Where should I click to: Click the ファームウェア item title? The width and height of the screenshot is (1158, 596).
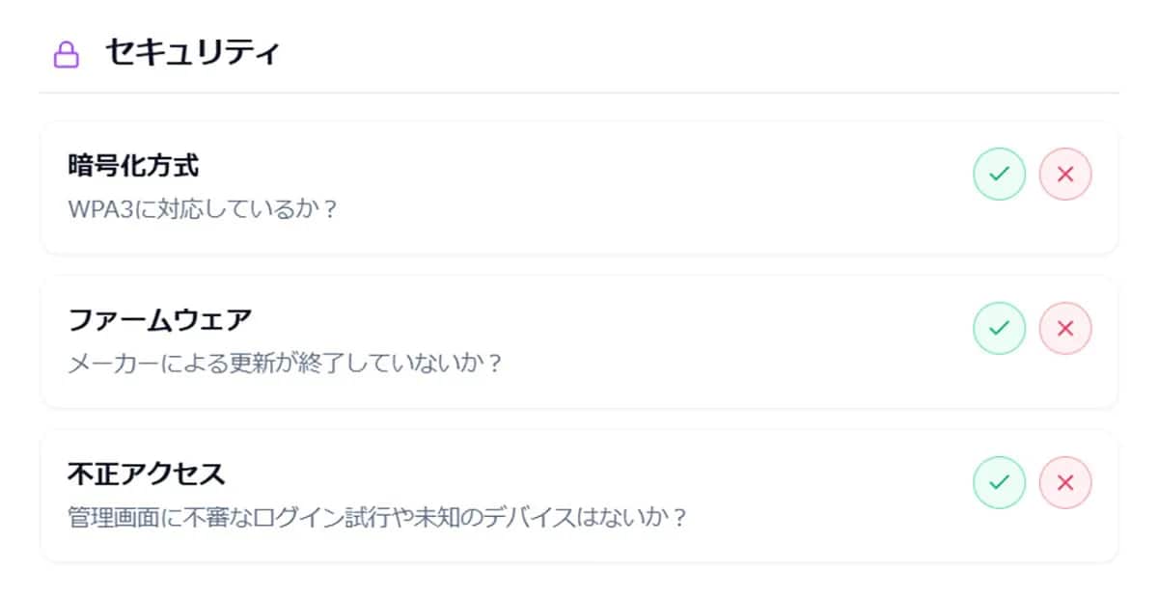[x=159, y=319]
